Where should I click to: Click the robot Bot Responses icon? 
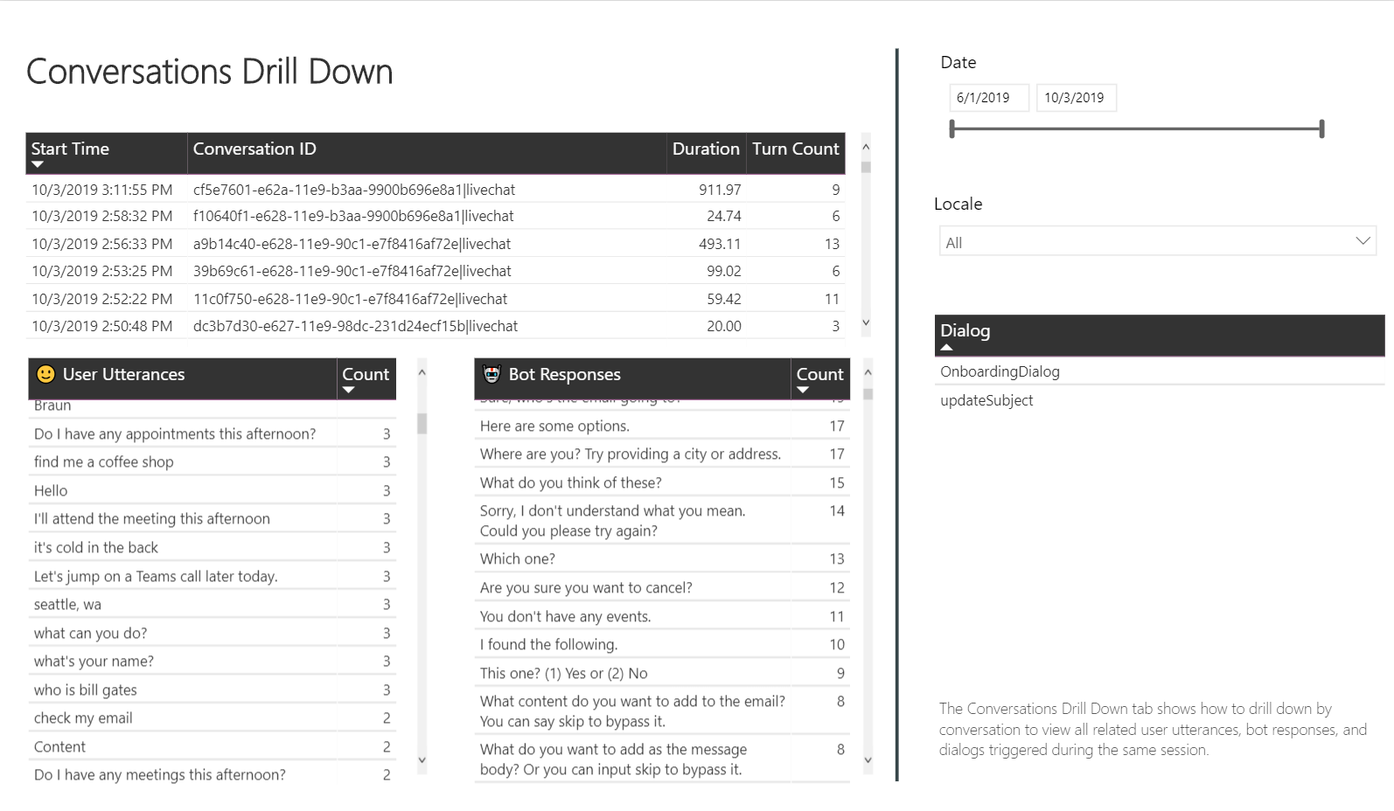point(491,374)
